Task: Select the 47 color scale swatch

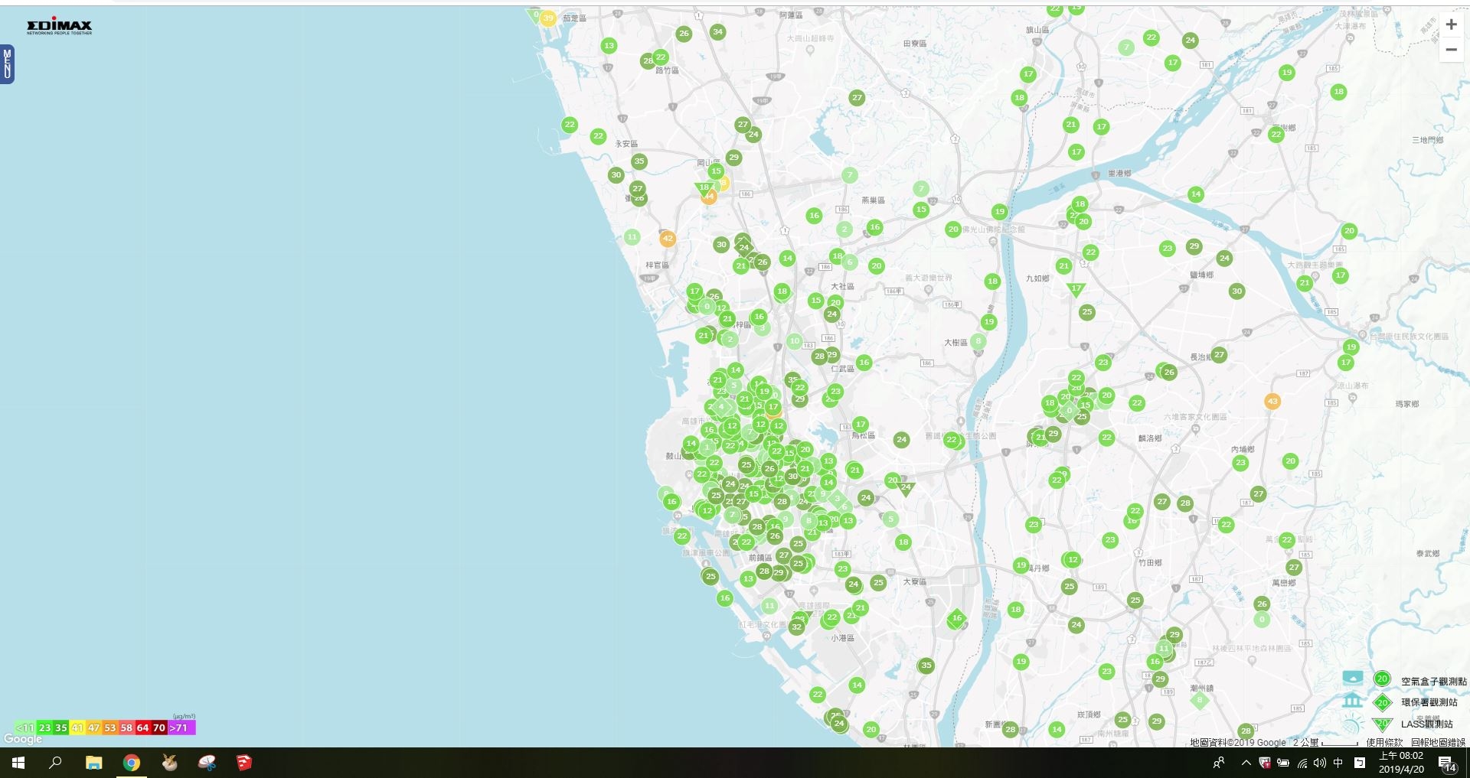Action: pyautogui.click(x=93, y=728)
